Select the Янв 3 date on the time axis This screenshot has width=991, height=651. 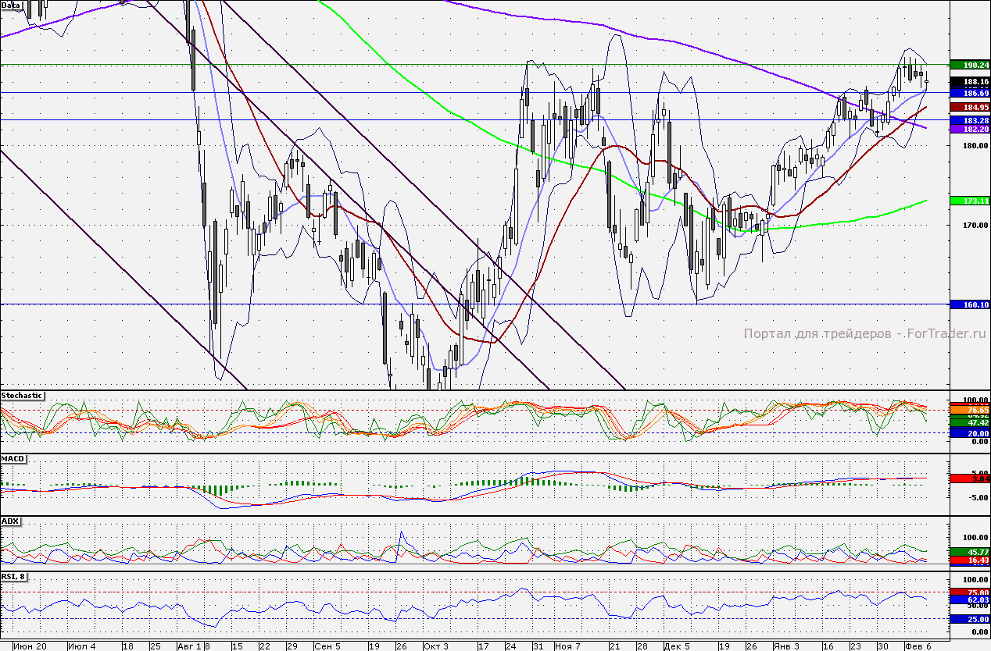(x=786, y=646)
